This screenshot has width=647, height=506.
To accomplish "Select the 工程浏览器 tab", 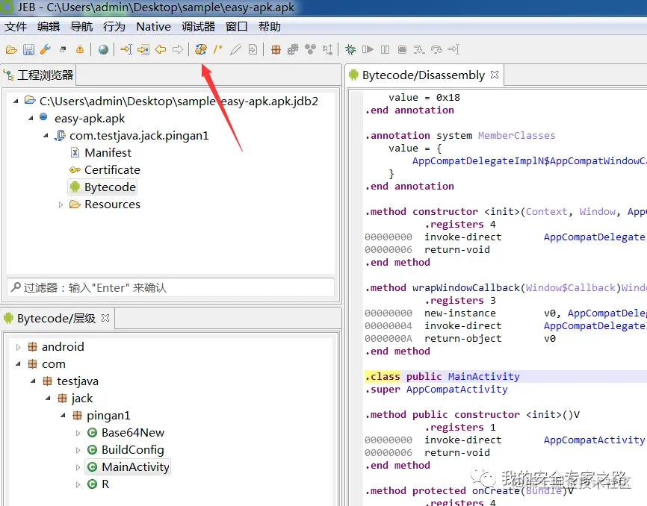I will pos(38,75).
